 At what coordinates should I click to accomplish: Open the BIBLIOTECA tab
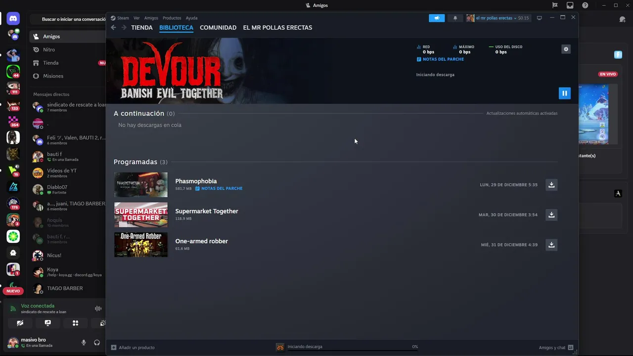(x=176, y=28)
